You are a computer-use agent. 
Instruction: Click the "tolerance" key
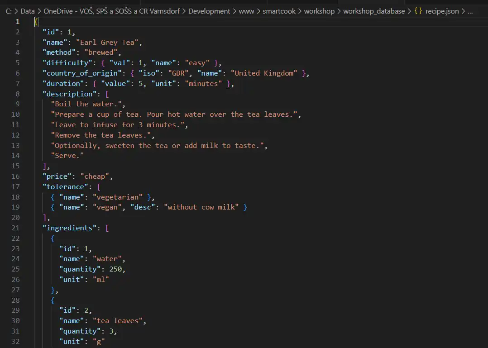tap(65, 186)
